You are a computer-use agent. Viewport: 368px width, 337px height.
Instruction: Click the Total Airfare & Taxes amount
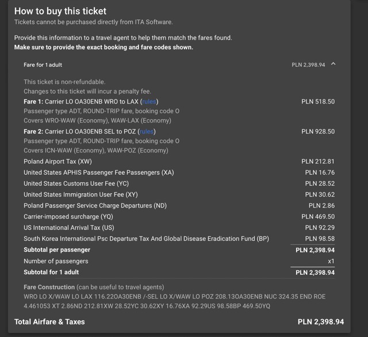(x=321, y=321)
